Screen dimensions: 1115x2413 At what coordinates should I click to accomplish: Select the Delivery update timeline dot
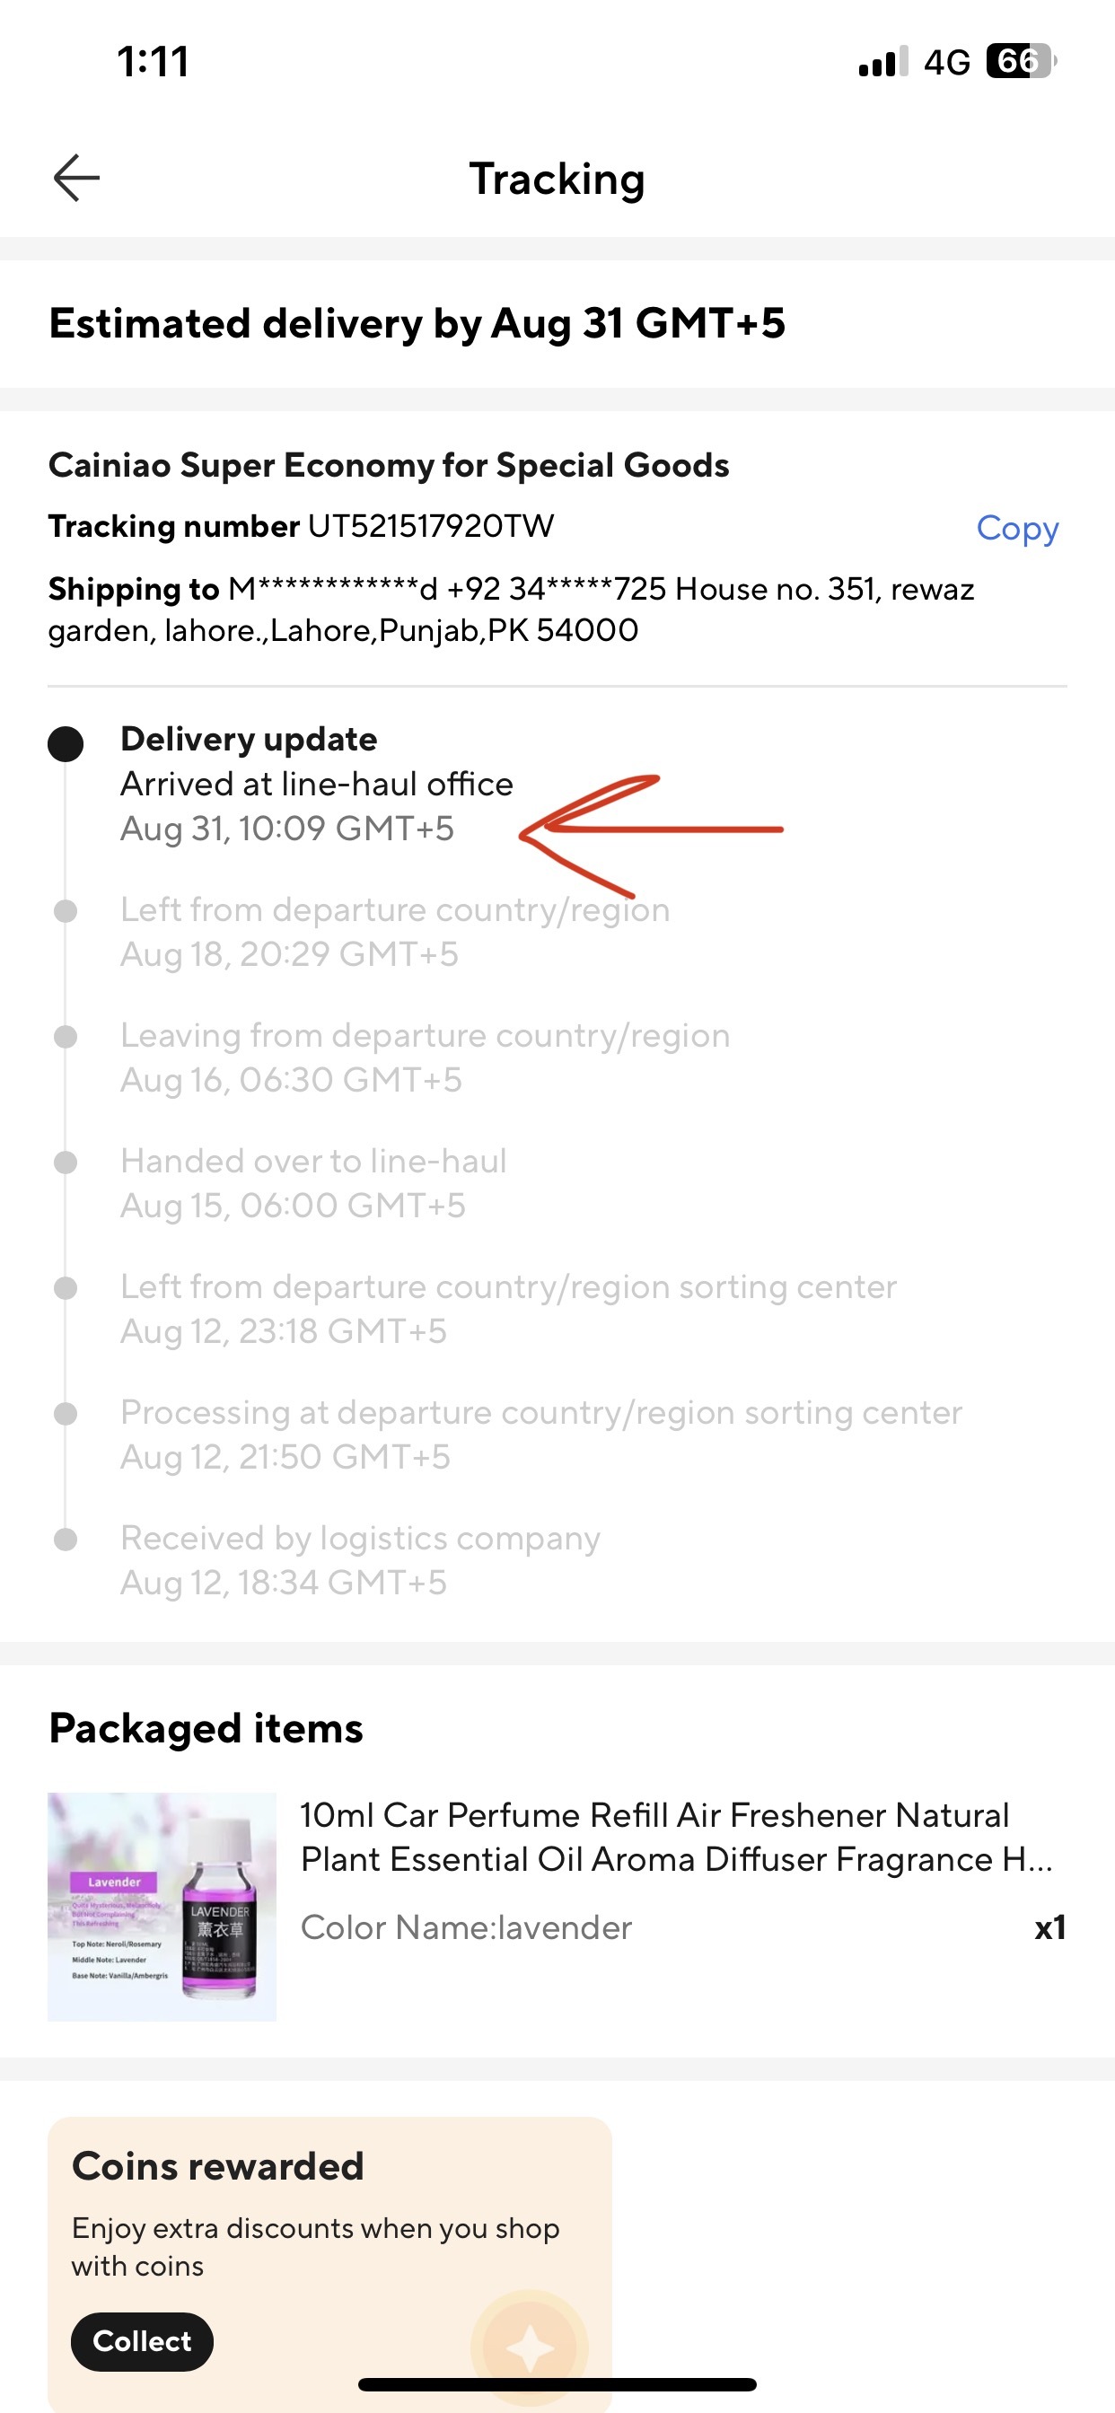[x=66, y=744]
